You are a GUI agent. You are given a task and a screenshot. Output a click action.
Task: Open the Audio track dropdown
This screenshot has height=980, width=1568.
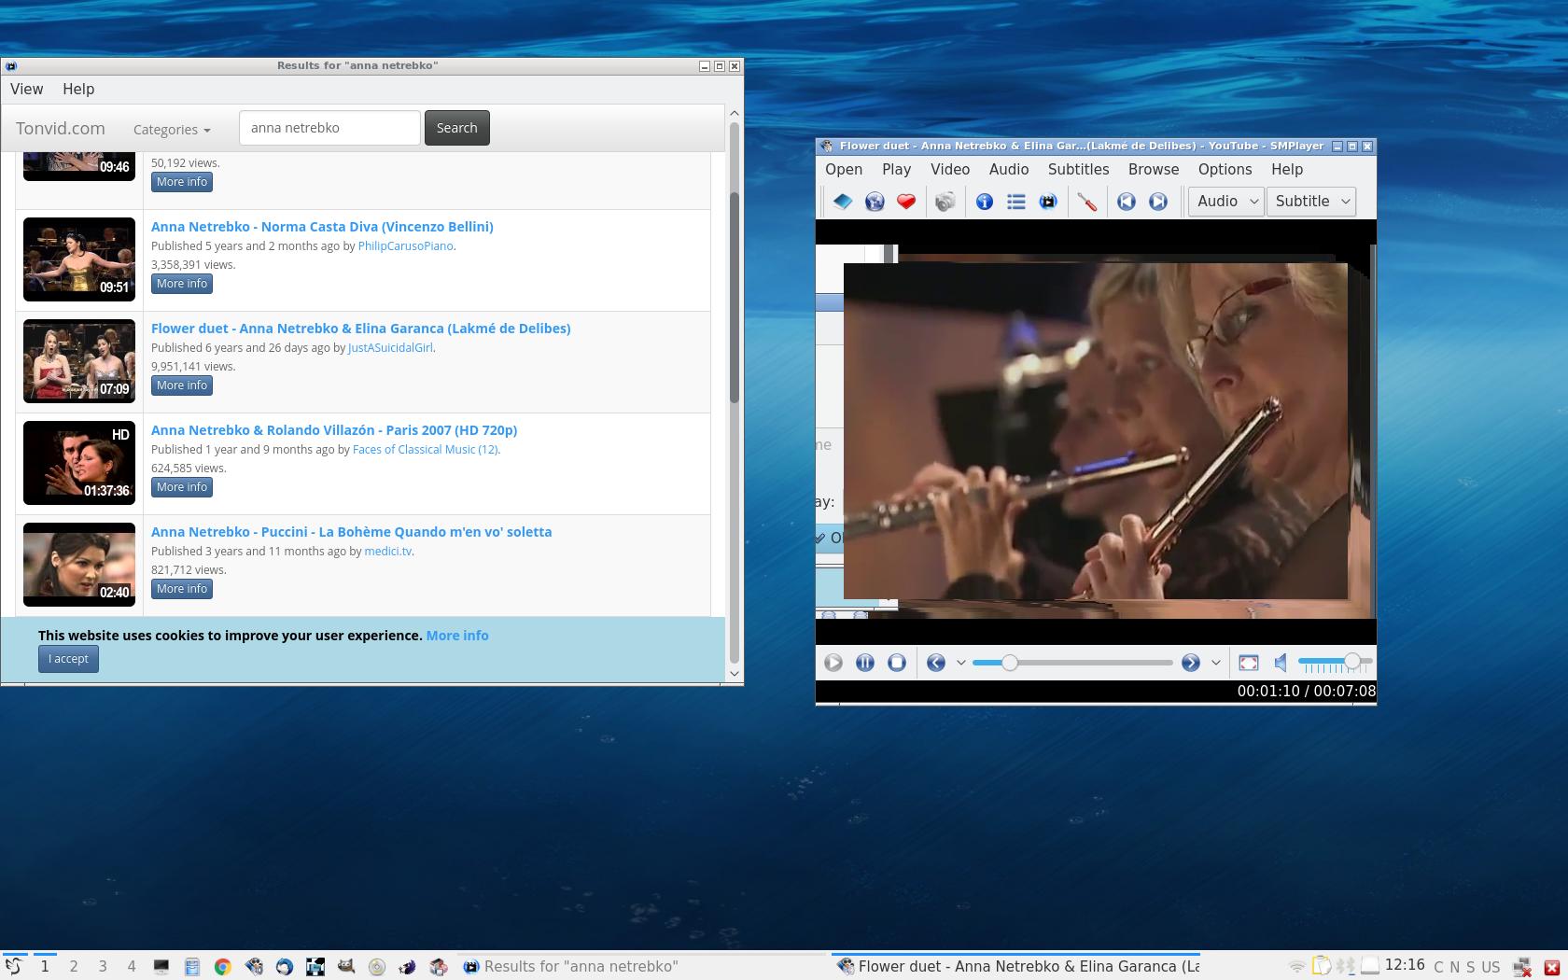coord(1226,202)
